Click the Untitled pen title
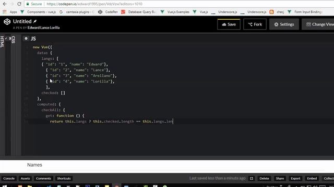The image size is (334, 187). pyautogui.click(x=22, y=21)
